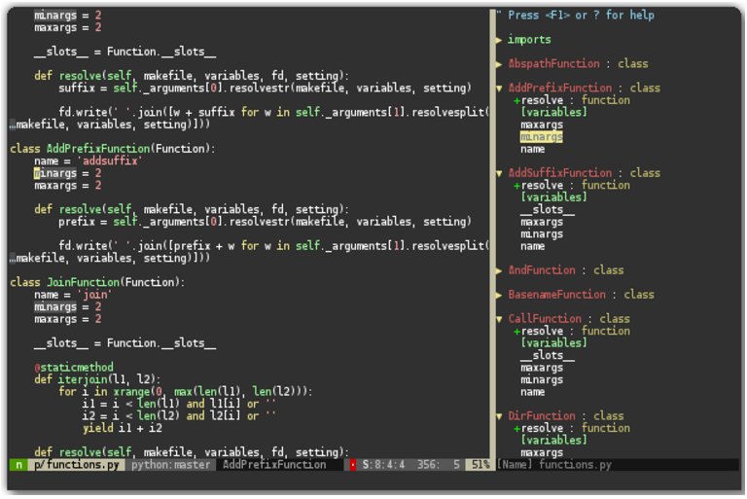Click the S:8:4:4 syntastic status segment
This screenshot has width=747, height=499.
(383, 465)
